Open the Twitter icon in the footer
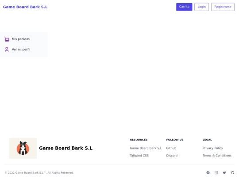 (x=224, y=173)
